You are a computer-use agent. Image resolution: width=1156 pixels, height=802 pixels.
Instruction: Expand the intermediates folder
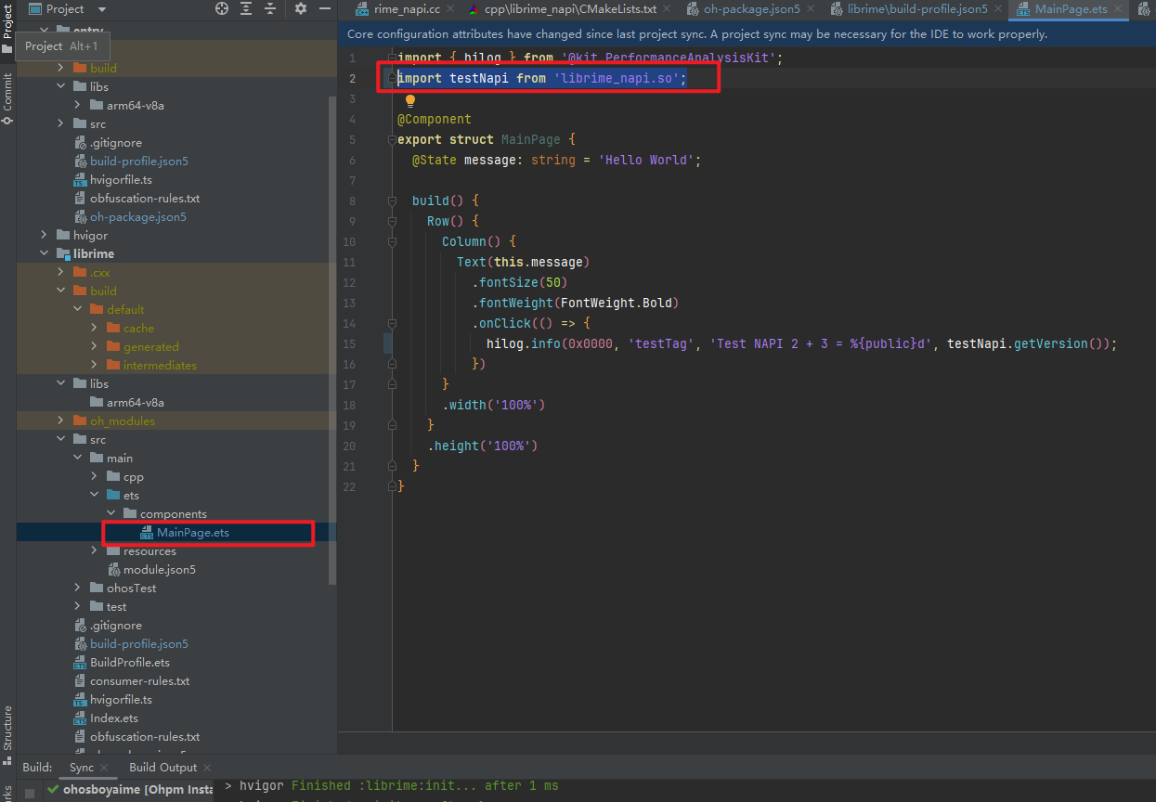(95, 366)
